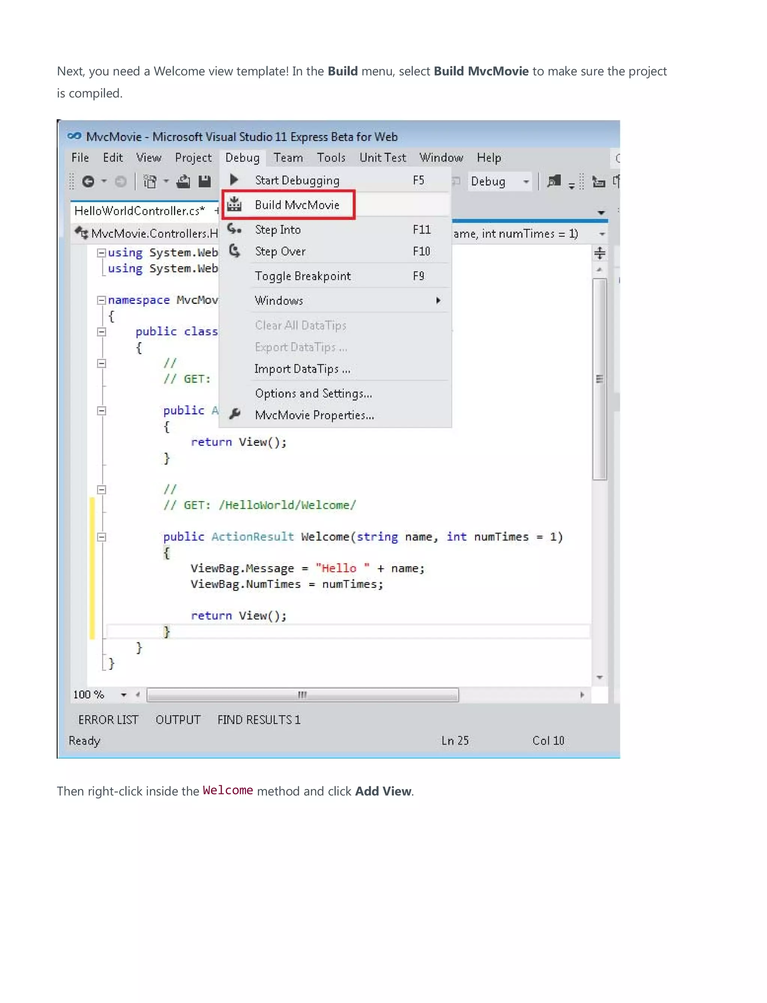Open the View menu
Viewport: 767px width, 1003px height.
149,158
